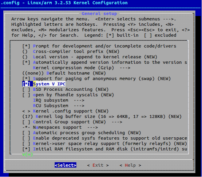Toggle Prompt for development and/or incomplete code checkbox
This screenshot has width=202, height=177.
click(26, 46)
